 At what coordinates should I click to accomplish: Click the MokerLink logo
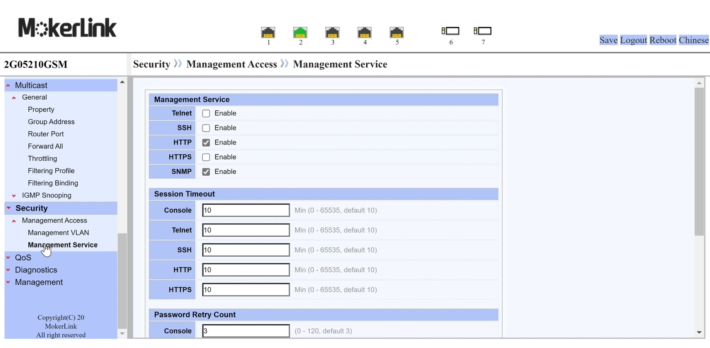click(x=67, y=28)
